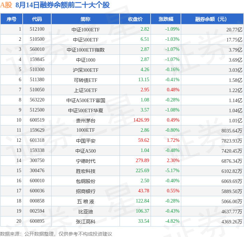This screenshot has width=244, height=237.
Task: Click the 涨跌幅 column header
Action: pos(166,19)
